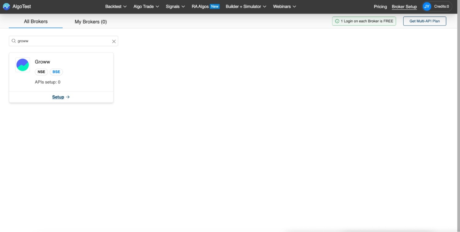
Task: Go to Broker Setup
Action: point(404,6)
